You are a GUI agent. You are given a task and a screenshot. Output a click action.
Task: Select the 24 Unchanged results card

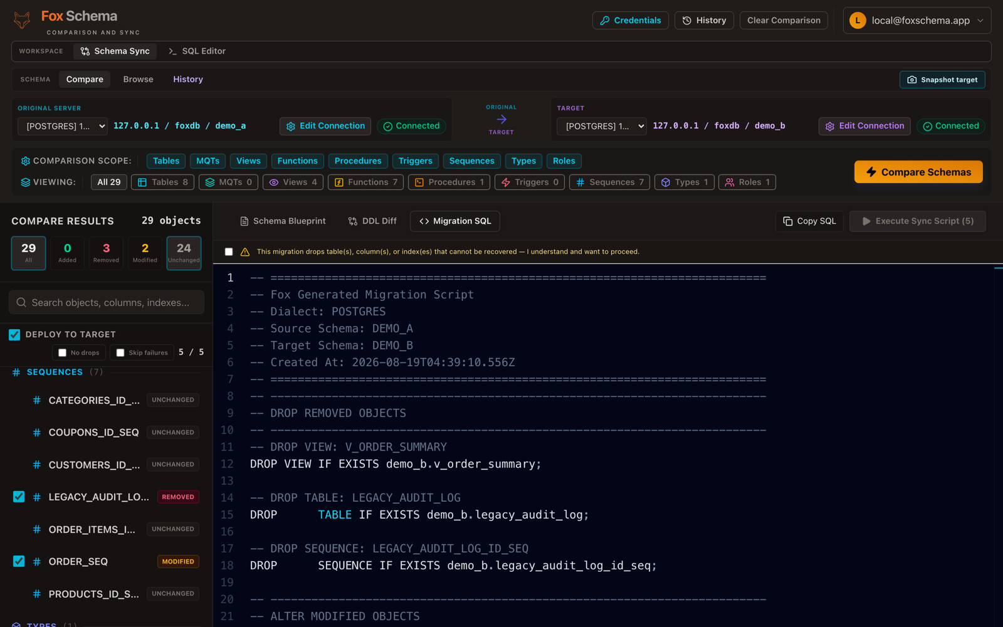click(x=184, y=253)
